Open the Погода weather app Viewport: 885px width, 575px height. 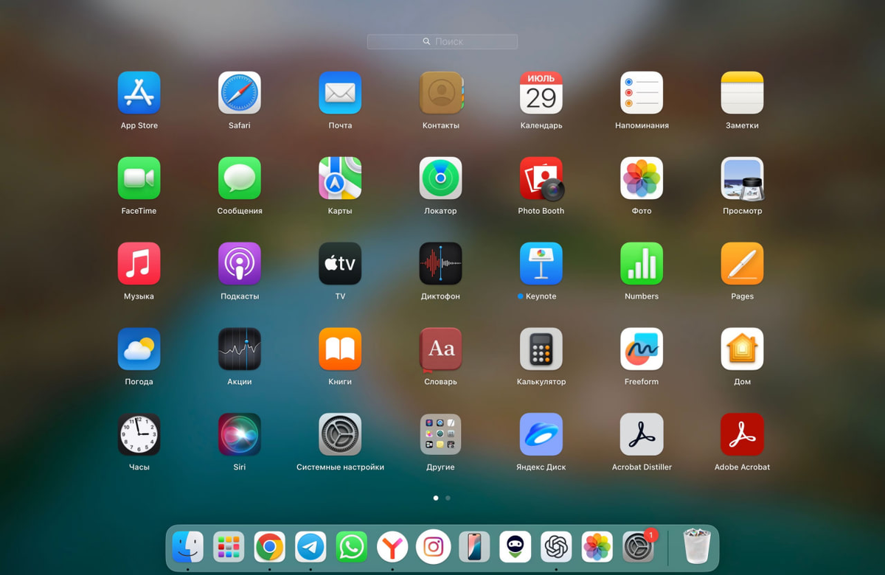coord(139,349)
